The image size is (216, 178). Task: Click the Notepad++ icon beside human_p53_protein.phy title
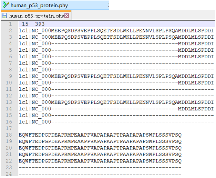(x=6, y=5)
